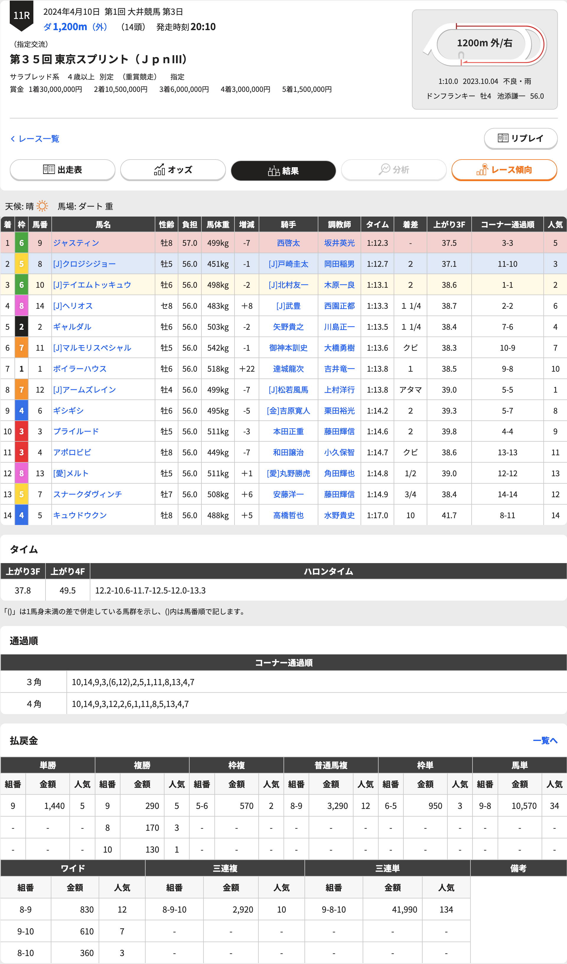The width and height of the screenshot is (567, 964).
Task: Click the 上がり3F column header
Action: 449,225
